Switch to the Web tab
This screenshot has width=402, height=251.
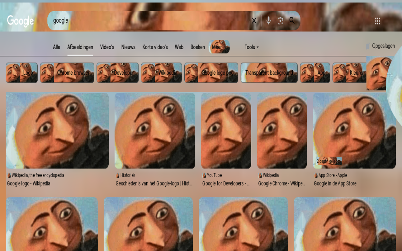coord(179,47)
